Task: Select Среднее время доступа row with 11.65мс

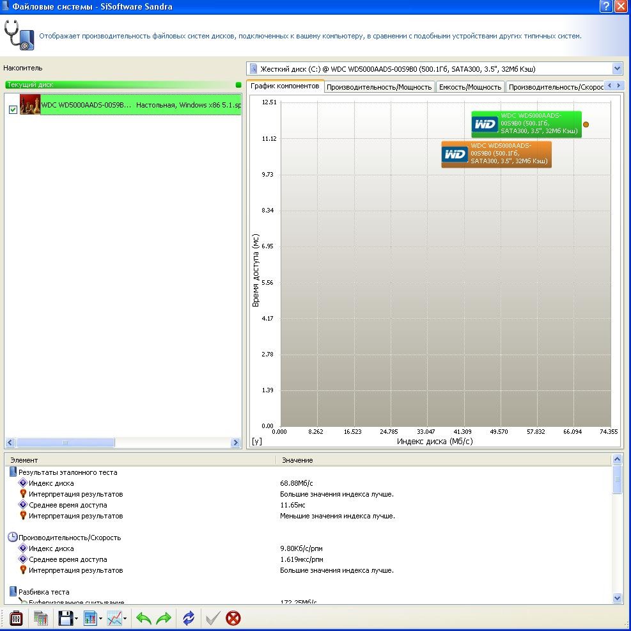Action: (x=309, y=505)
